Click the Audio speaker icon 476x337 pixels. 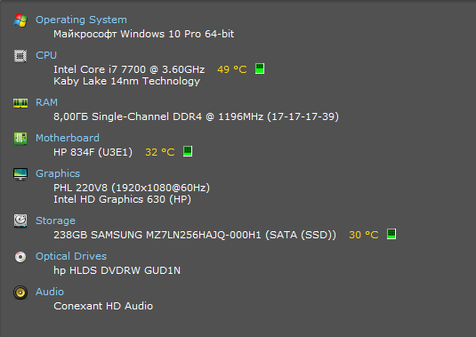[20, 293]
